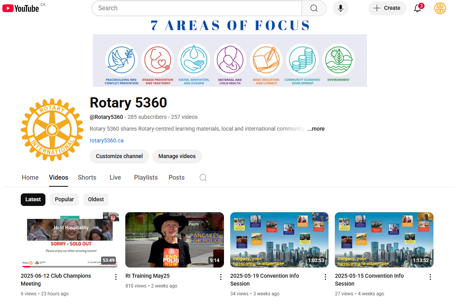Select the Videos tab
Image resolution: width=455 pixels, height=304 pixels.
click(x=59, y=178)
